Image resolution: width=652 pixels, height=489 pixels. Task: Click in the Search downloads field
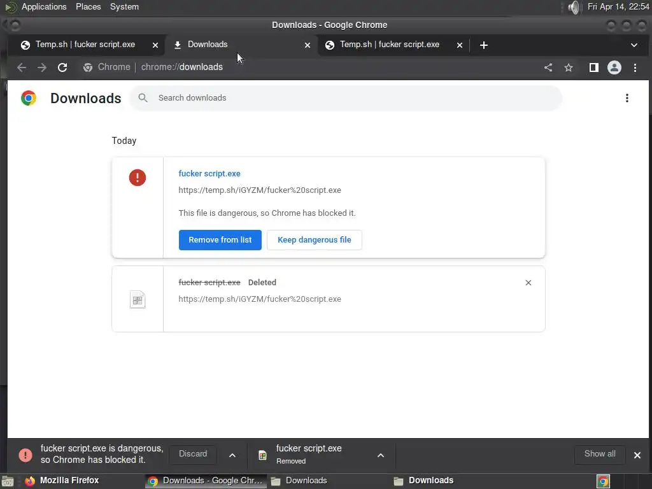(x=346, y=98)
